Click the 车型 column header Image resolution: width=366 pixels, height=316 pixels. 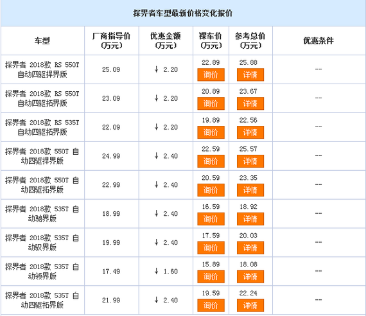42,41
